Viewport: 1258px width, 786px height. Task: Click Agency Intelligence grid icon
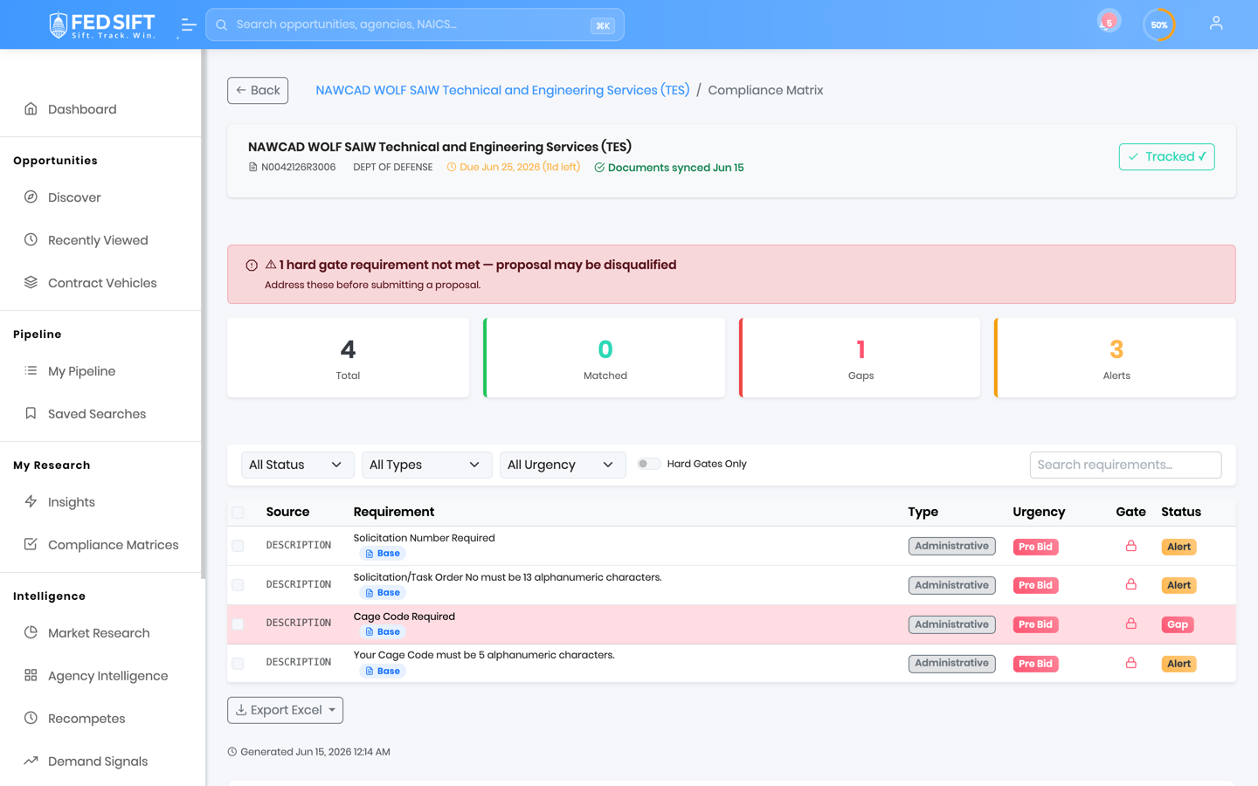point(31,675)
